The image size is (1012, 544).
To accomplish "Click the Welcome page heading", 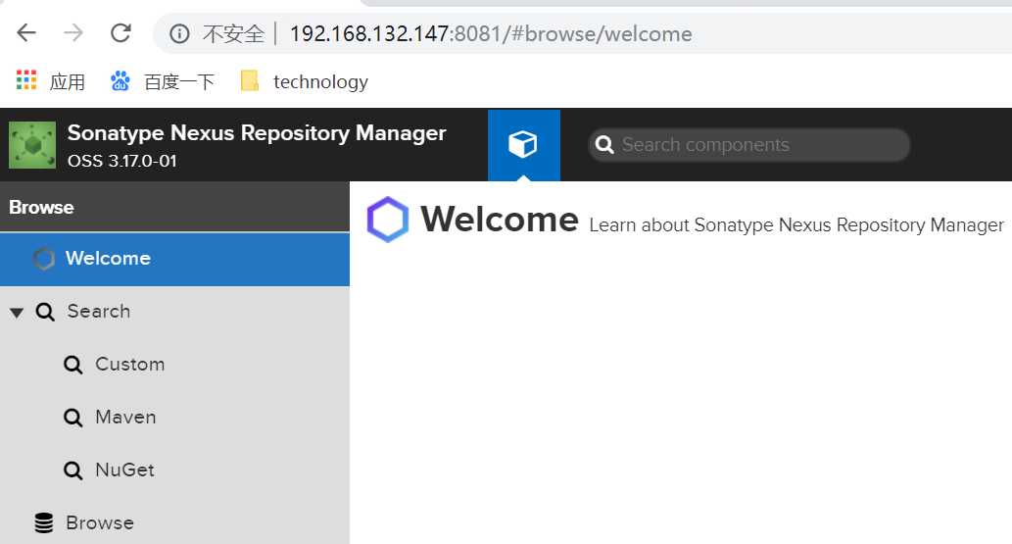I will [500, 219].
